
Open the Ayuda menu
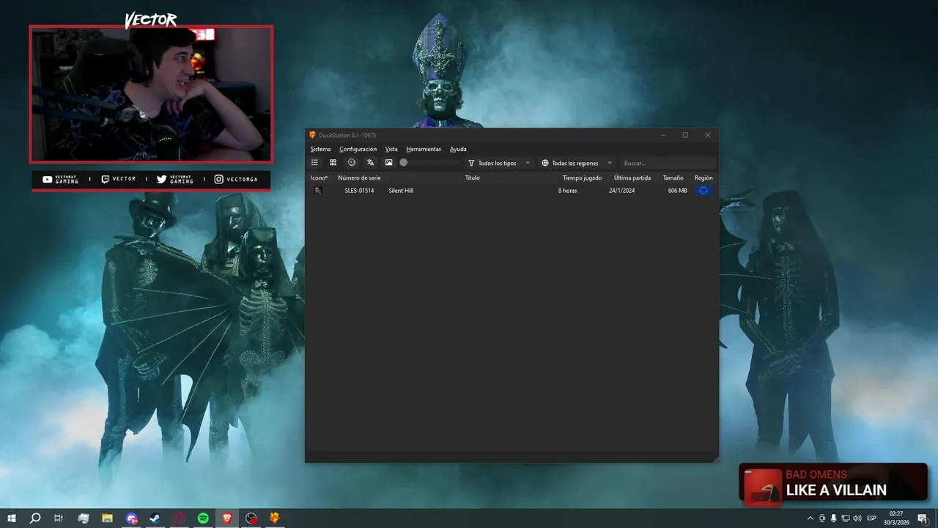pyautogui.click(x=458, y=149)
